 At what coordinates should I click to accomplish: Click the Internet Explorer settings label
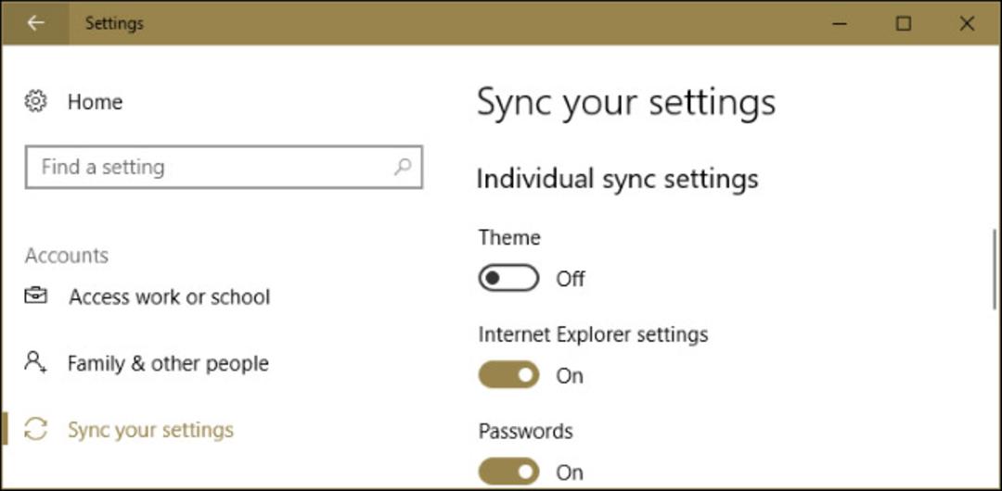(x=593, y=334)
